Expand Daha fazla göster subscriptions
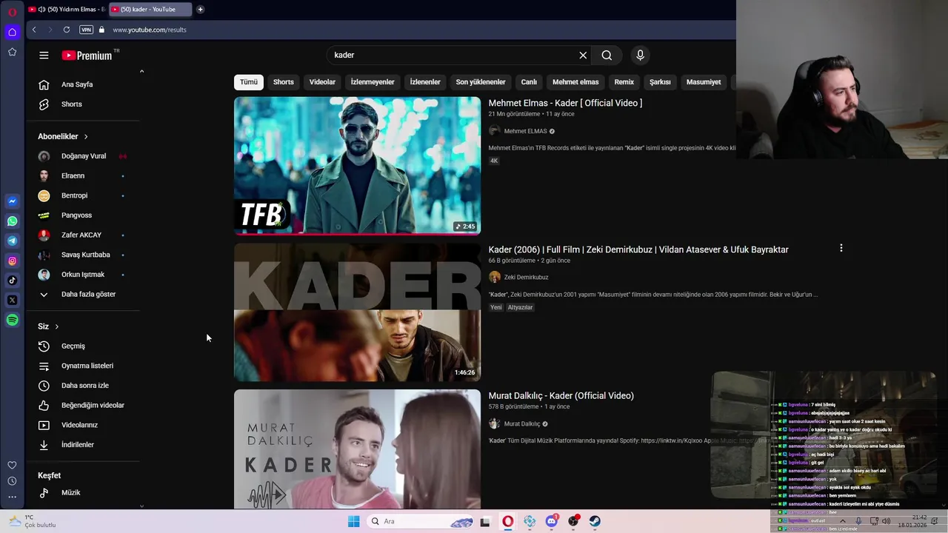The image size is (948, 533). tap(88, 294)
